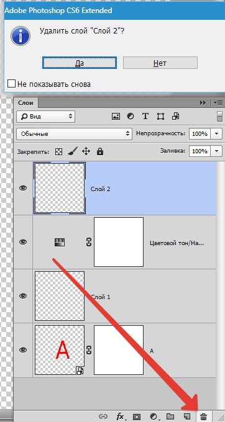Image resolution: width=225 pixels, height=422 pixels.
Task: Click the Слой 1 layer name
Action: [101, 297]
